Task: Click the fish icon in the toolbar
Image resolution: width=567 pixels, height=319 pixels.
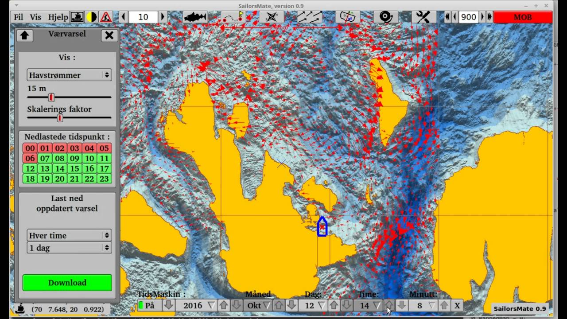Action: 195,17
